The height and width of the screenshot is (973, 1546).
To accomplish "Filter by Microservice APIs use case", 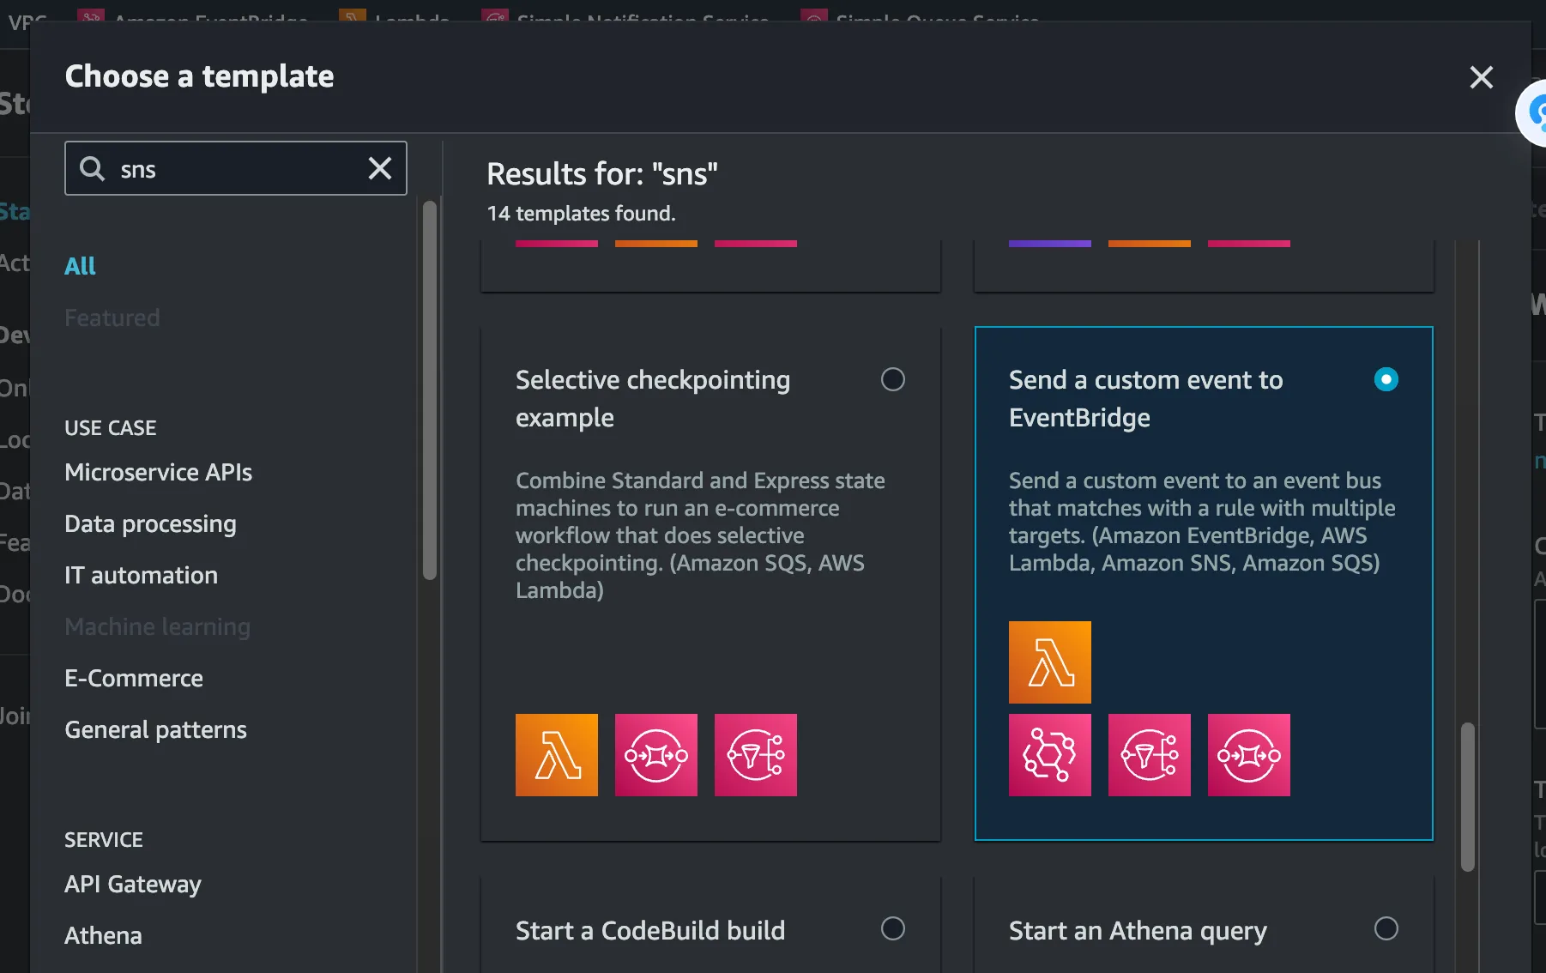I will point(158,472).
